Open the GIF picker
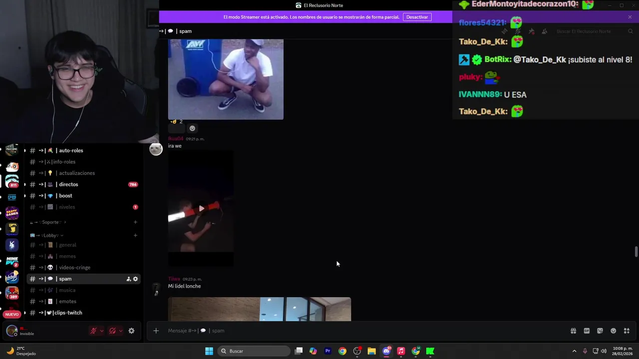 click(587, 331)
